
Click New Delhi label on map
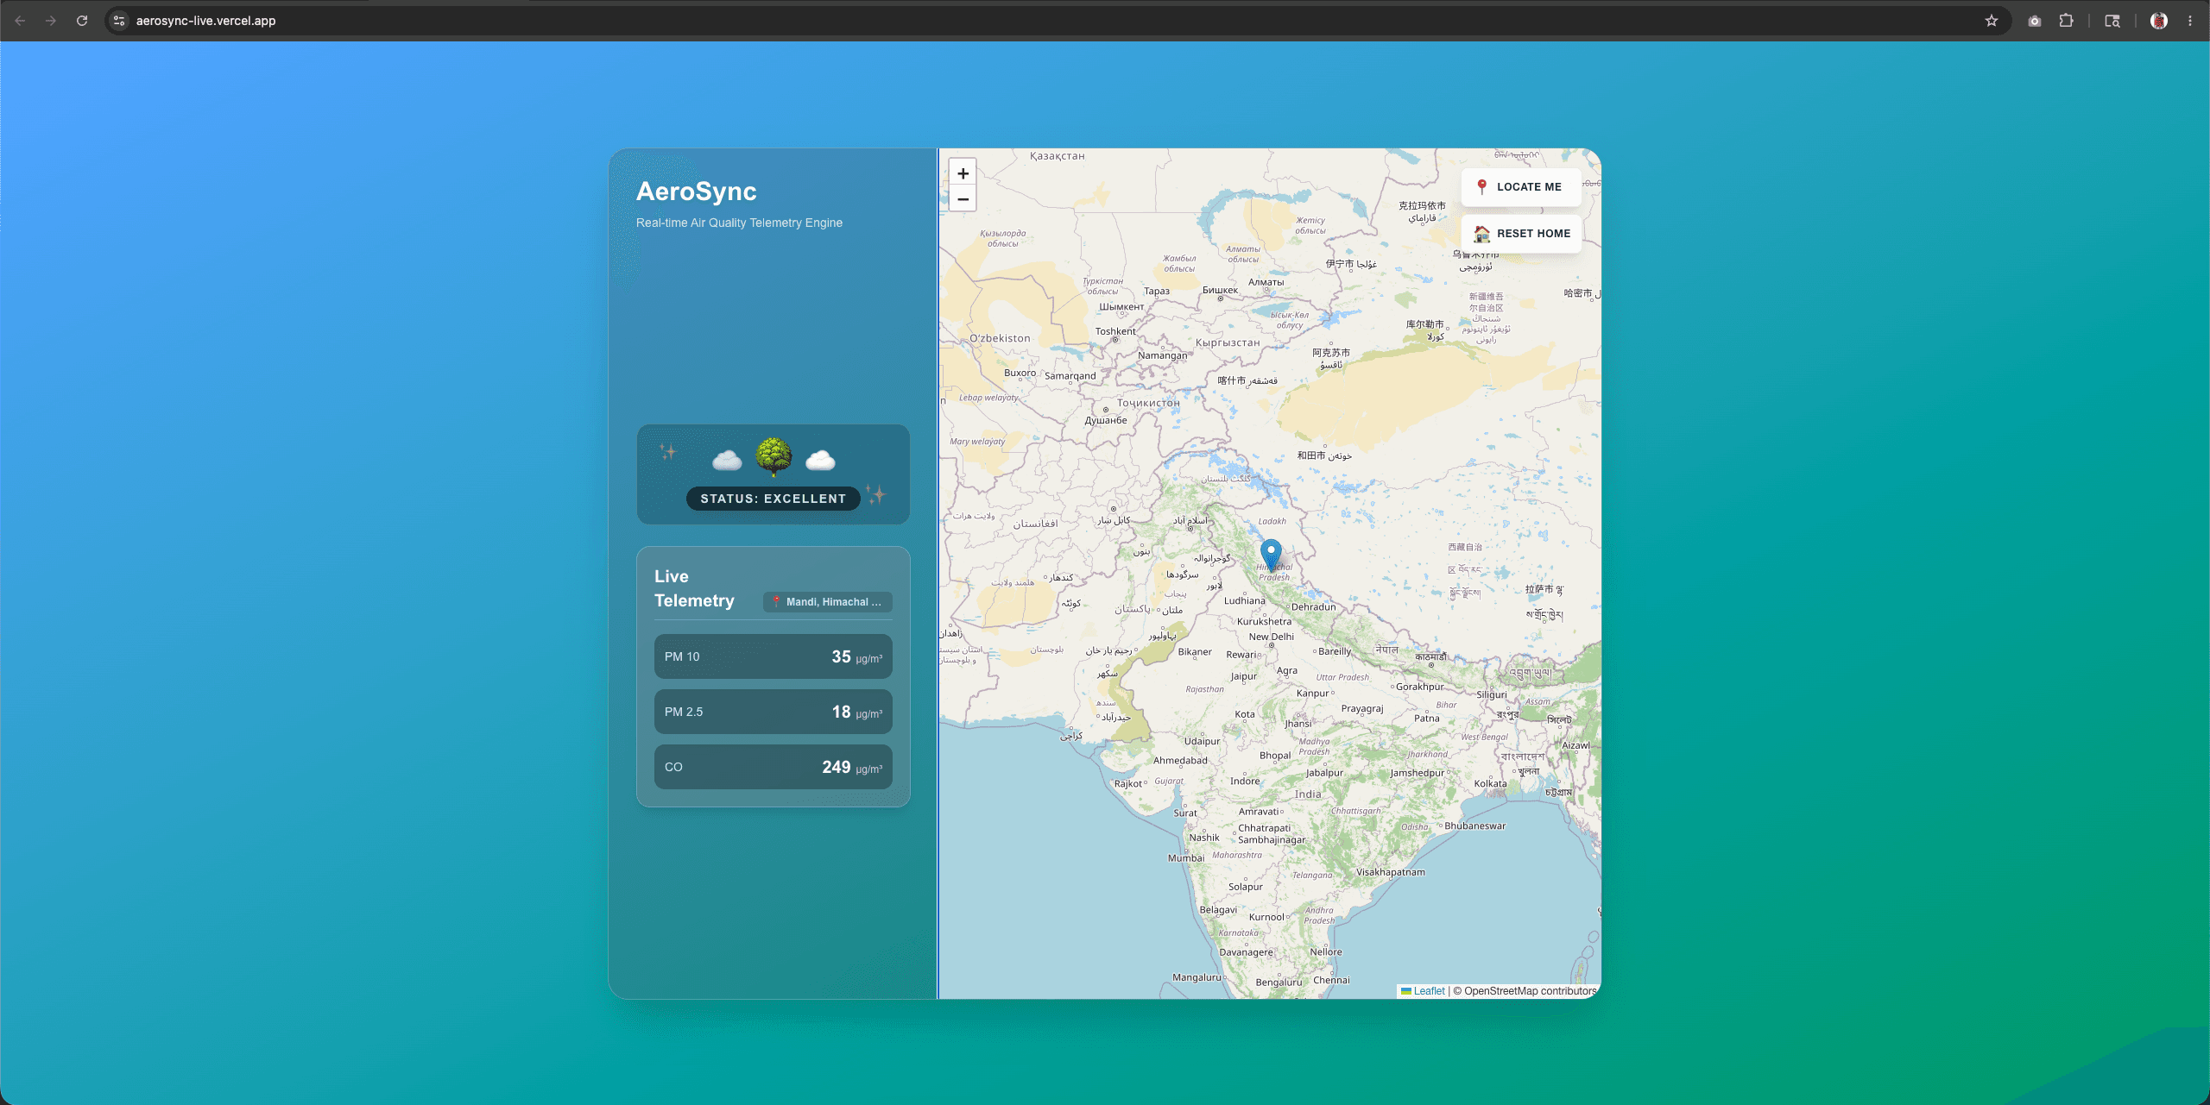click(1271, 637)
